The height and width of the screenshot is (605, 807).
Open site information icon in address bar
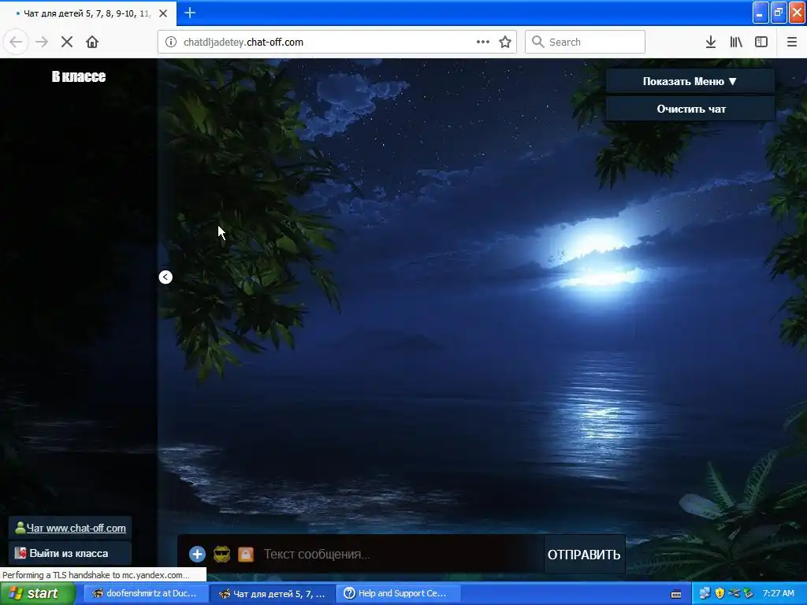(x=170, y=43)
